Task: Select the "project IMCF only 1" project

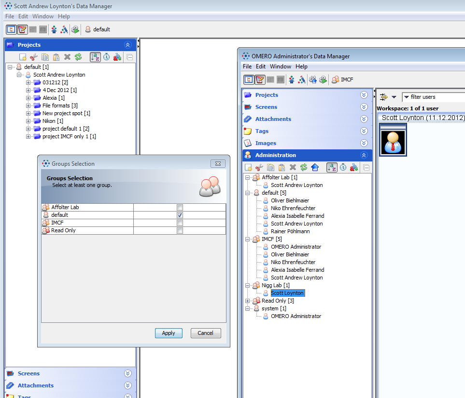Action: click(69, 136)
